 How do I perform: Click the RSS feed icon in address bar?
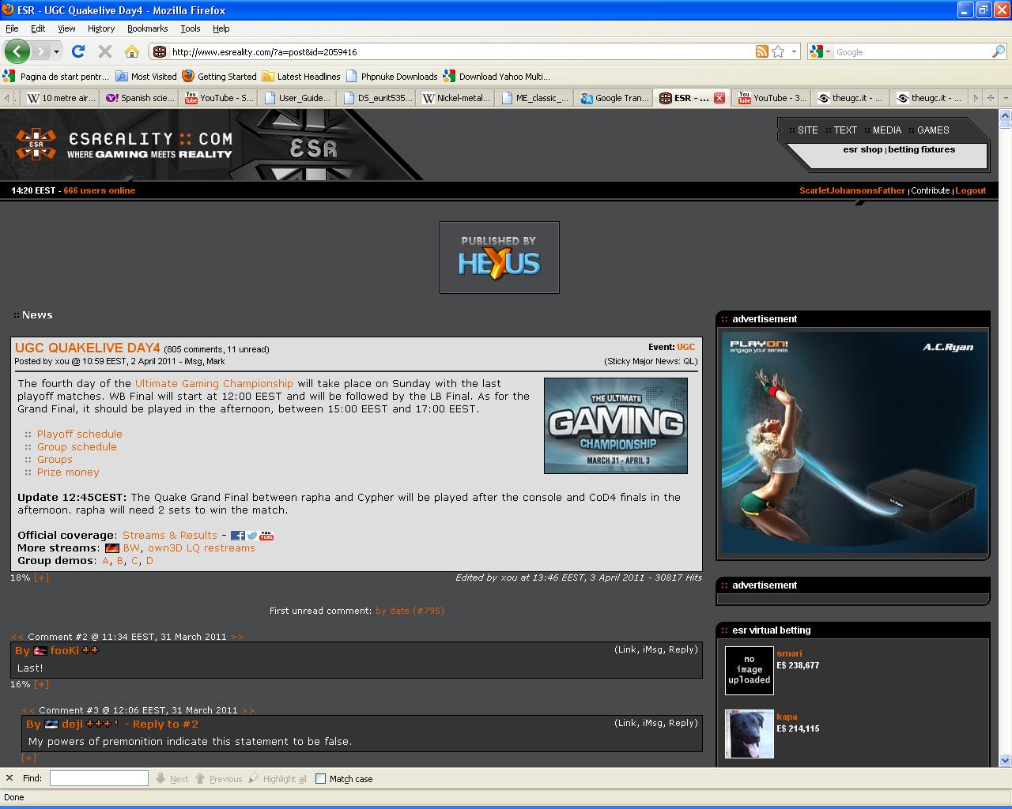pyautogui.click(x=761, y=51)
